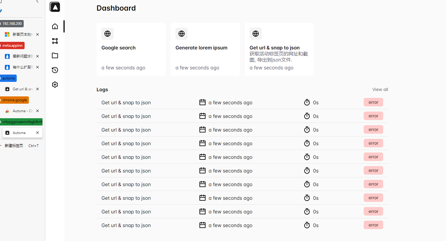Click the View all logs link
The height and width of the screenshot is (241, 446).
click(x=380, y=89)
